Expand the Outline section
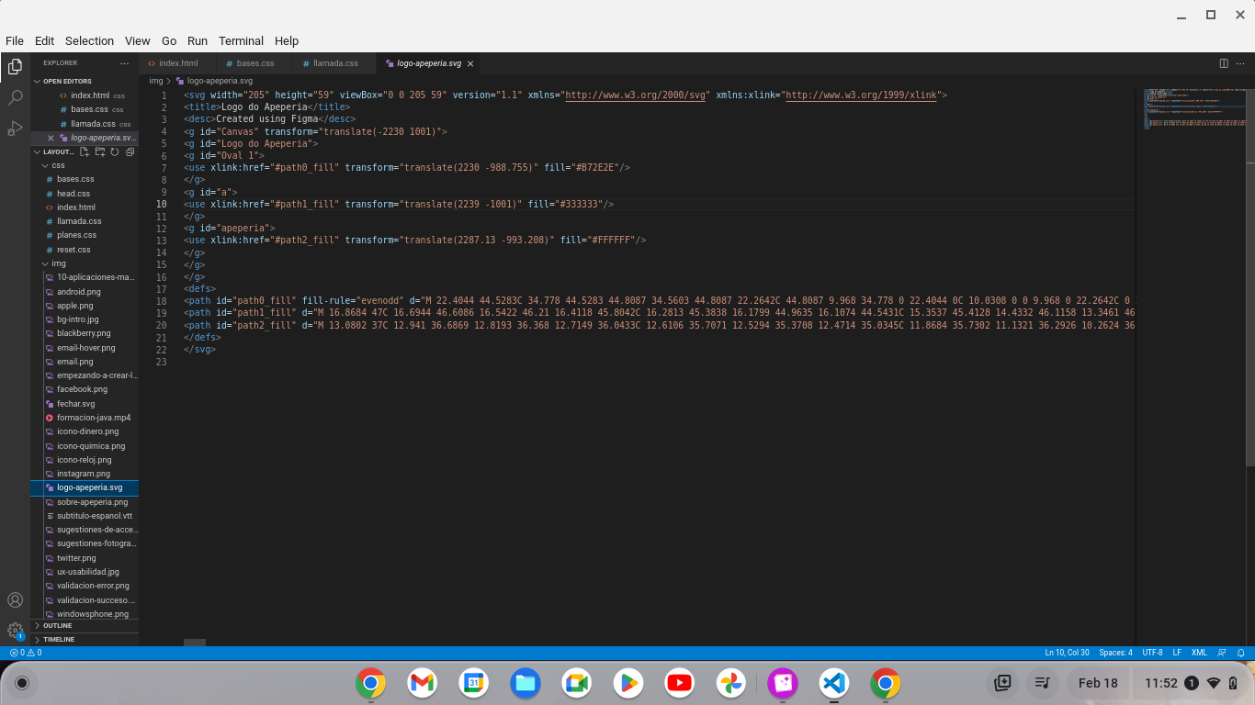Image resolution: width=1255 pixels, height=705 pixels. (85, 626)
